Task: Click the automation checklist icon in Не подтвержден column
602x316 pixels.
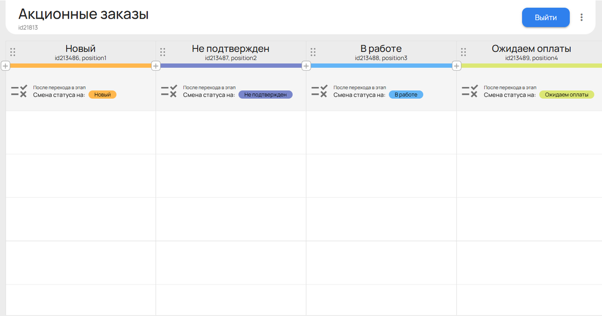Action: pos(169,91)
